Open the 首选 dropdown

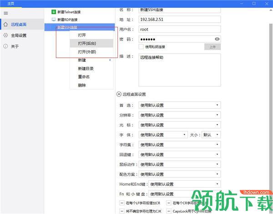[x=180, y=105]
